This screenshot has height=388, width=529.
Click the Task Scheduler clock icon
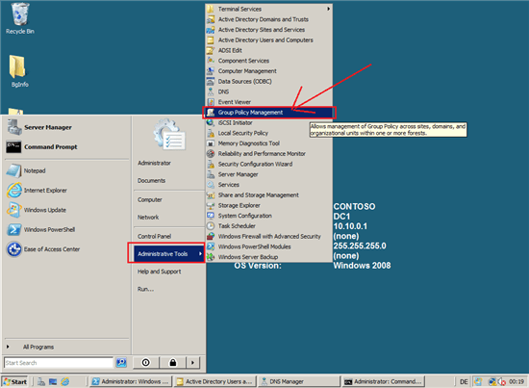point(211,226)
